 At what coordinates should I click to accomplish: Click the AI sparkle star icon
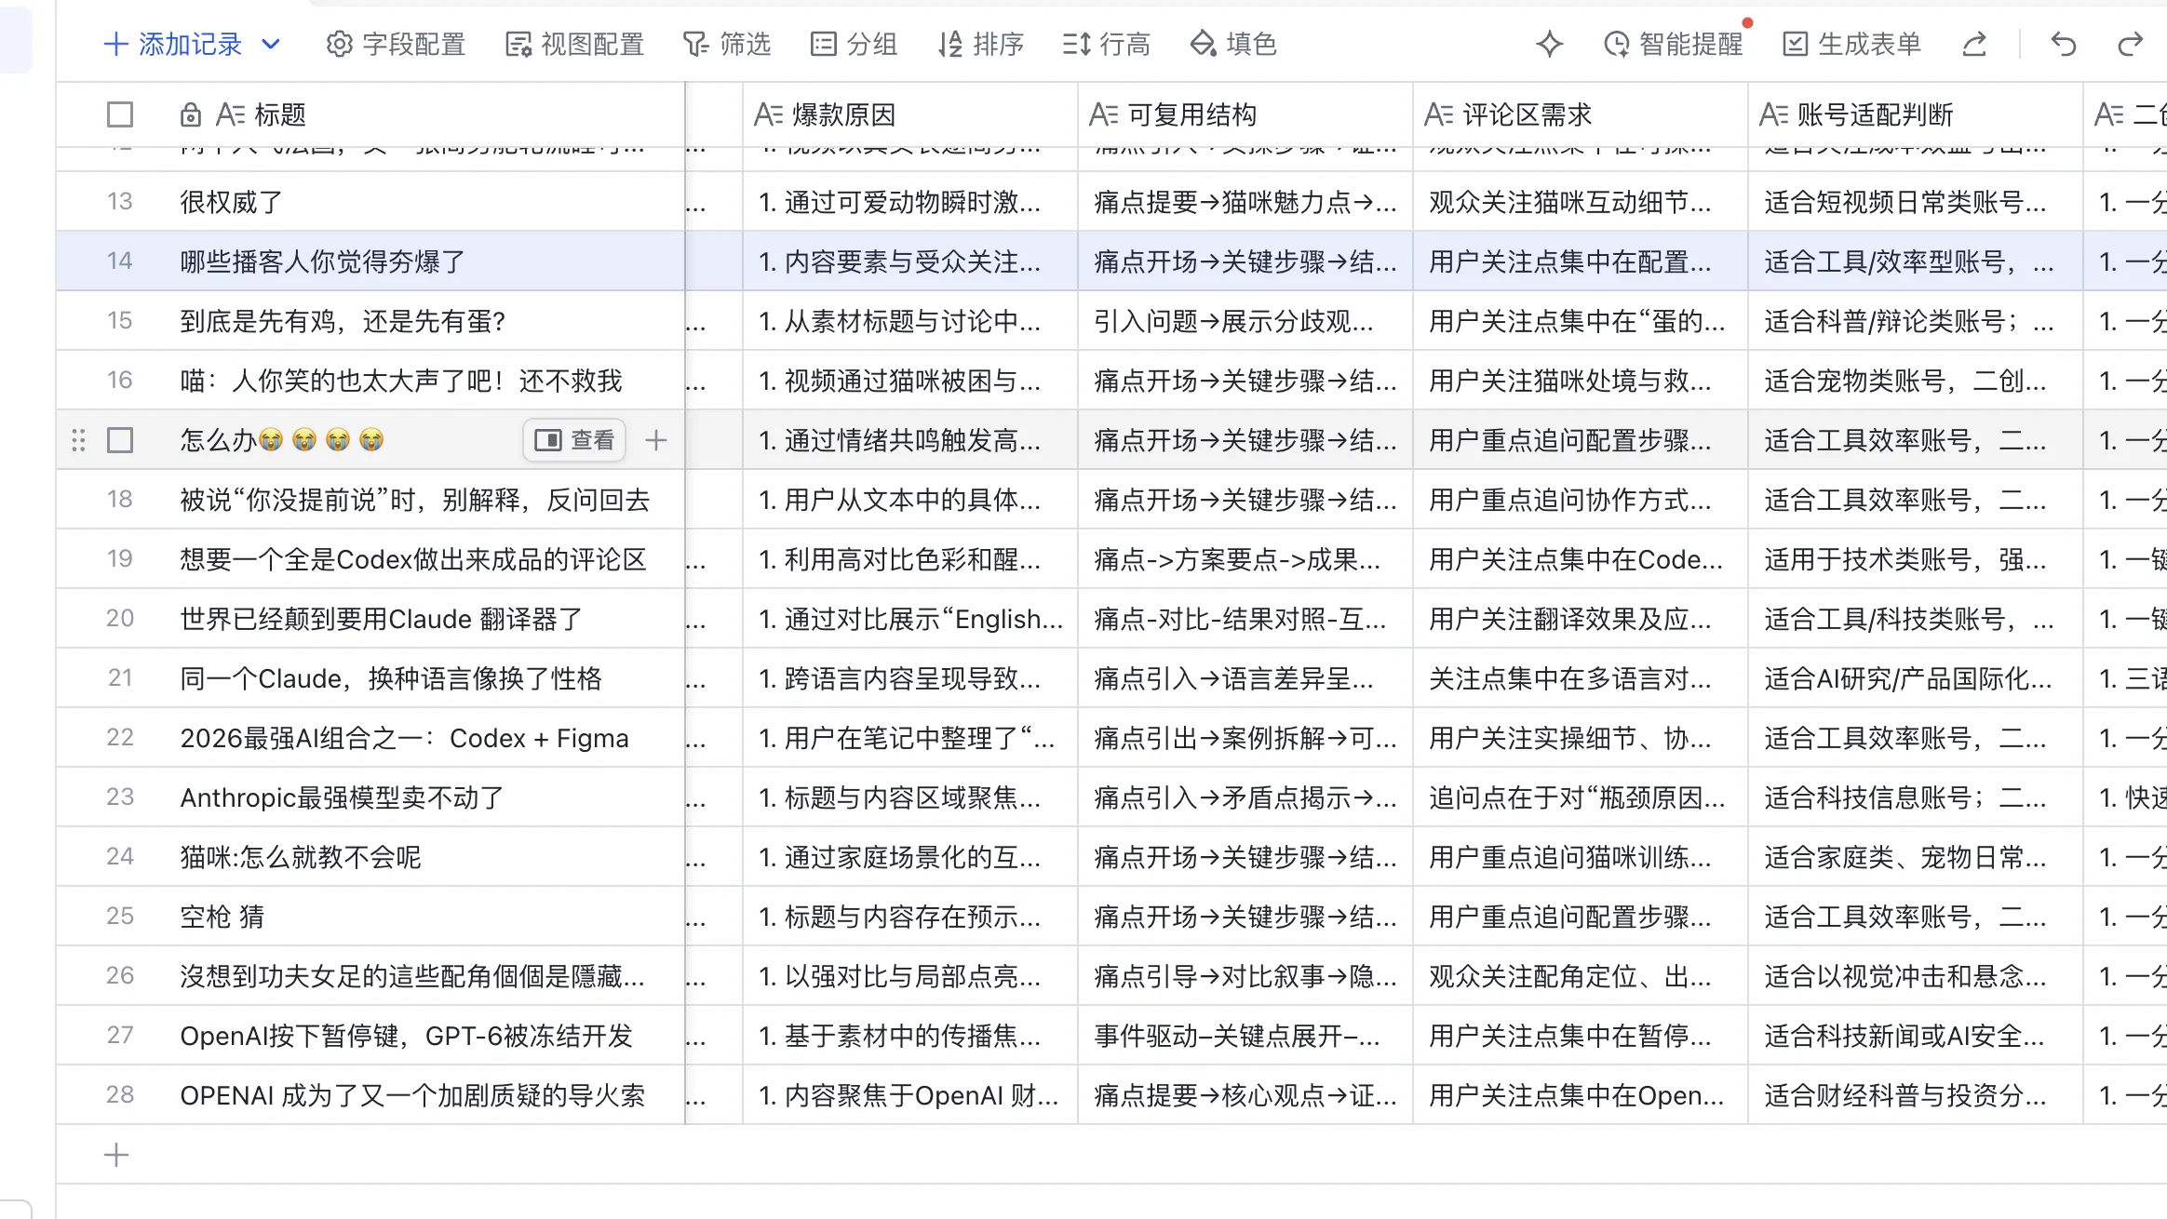tap(1550, 44)
